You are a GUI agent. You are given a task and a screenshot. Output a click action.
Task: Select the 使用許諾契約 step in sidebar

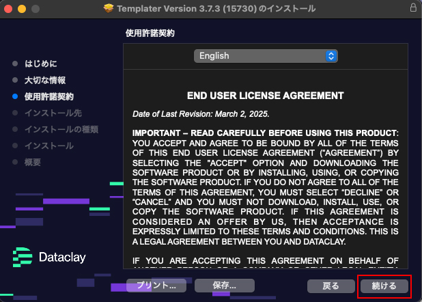click(x=48, y=96)
